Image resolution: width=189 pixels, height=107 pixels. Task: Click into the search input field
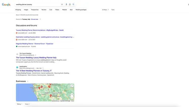coord(38,4)
